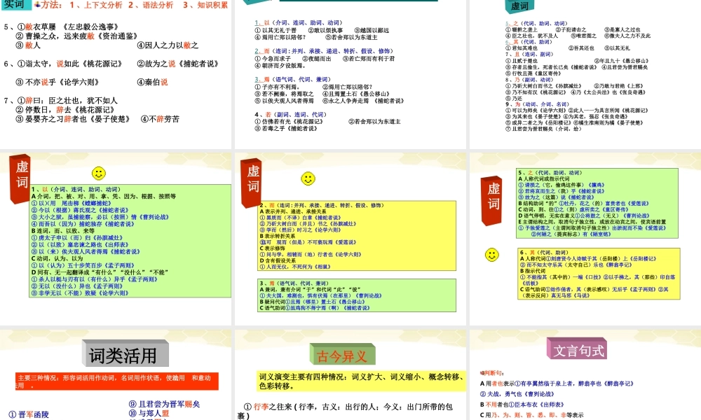The image size is (701, 420).
Task: Click "③非学无以（不能）致疑《论学六则》"
Action: tap(80, 293)
